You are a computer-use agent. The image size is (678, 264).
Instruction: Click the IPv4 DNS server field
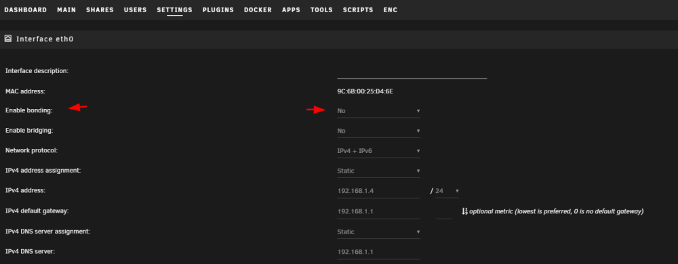pyautogui.click(x=379, y=252)
